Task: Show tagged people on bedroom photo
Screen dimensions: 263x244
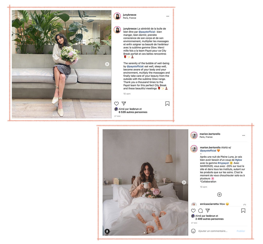Action: tap(107, 231)
